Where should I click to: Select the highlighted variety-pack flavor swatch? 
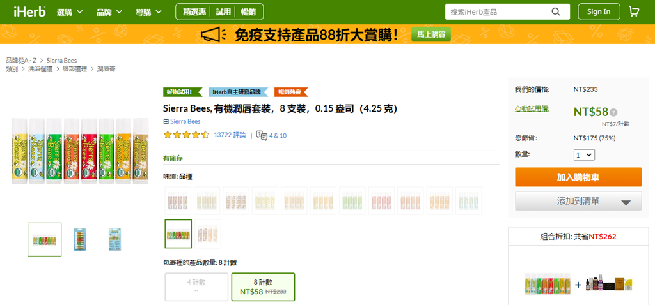[178, 234]
